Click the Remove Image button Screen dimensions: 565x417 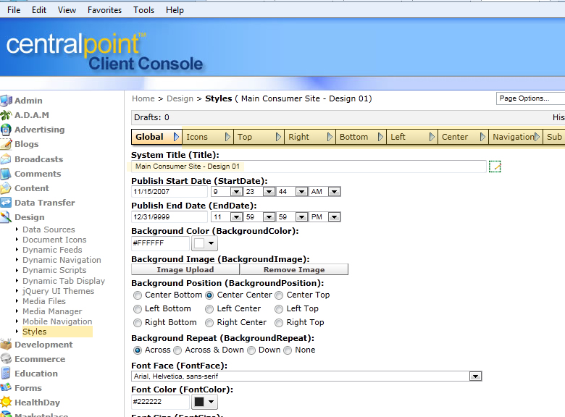293,269
